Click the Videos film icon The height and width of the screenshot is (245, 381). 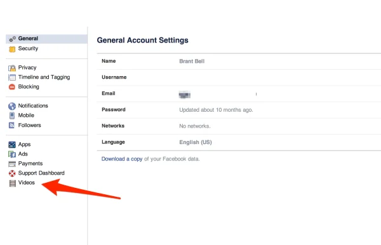(x=13, y=183)
